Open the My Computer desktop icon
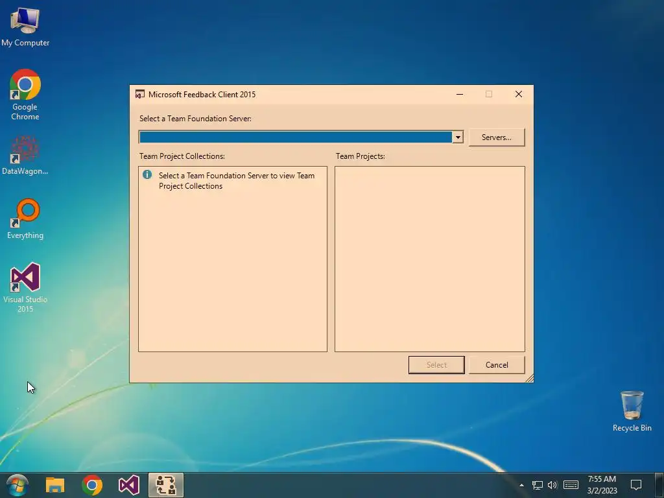The height and width of the screenshot is (498, 664). click(25, 27)
